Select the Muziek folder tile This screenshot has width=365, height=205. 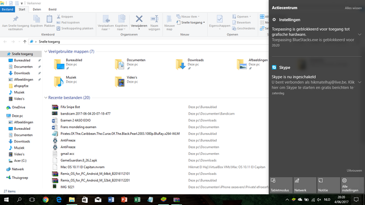pos(66,81)
